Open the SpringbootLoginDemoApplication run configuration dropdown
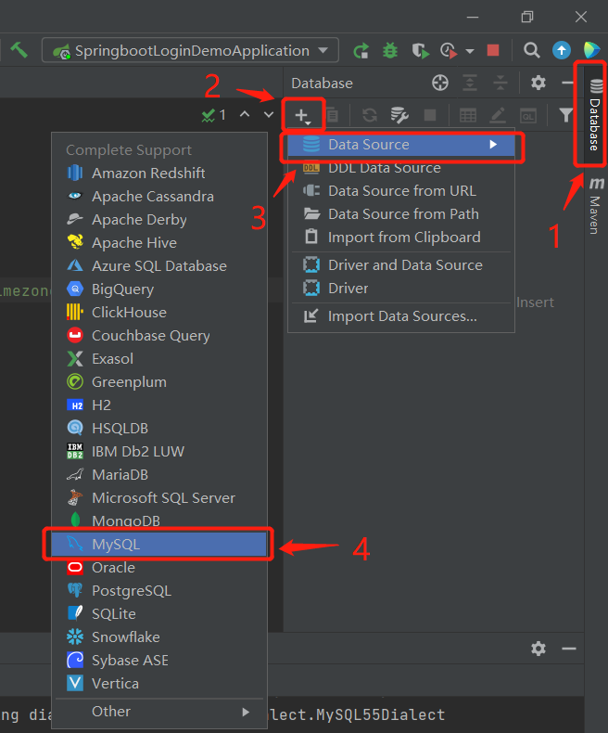 coord(190,50)
